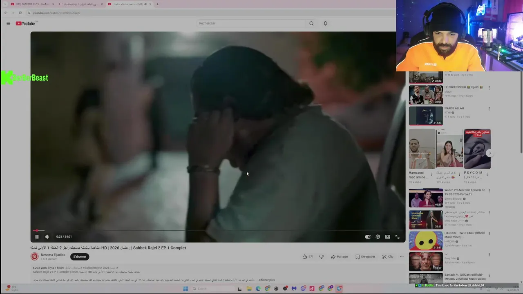Open the Hamzaoui med amine Short
The image size is (523, 294).
422,149
